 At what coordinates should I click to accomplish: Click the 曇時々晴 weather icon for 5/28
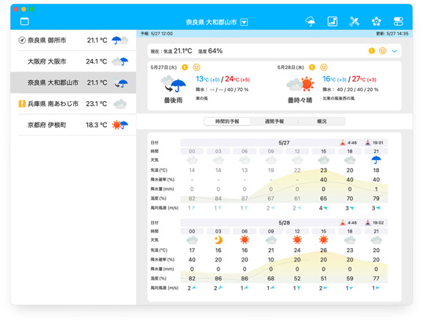coord(300,84)
